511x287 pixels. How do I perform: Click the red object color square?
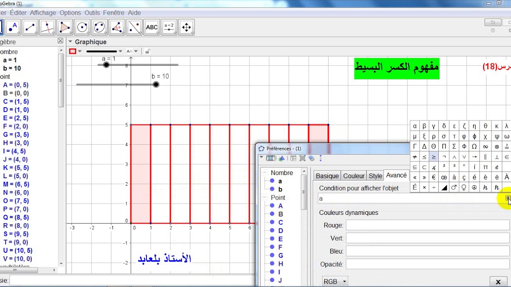pyautogui.click(x=73, y=51)
